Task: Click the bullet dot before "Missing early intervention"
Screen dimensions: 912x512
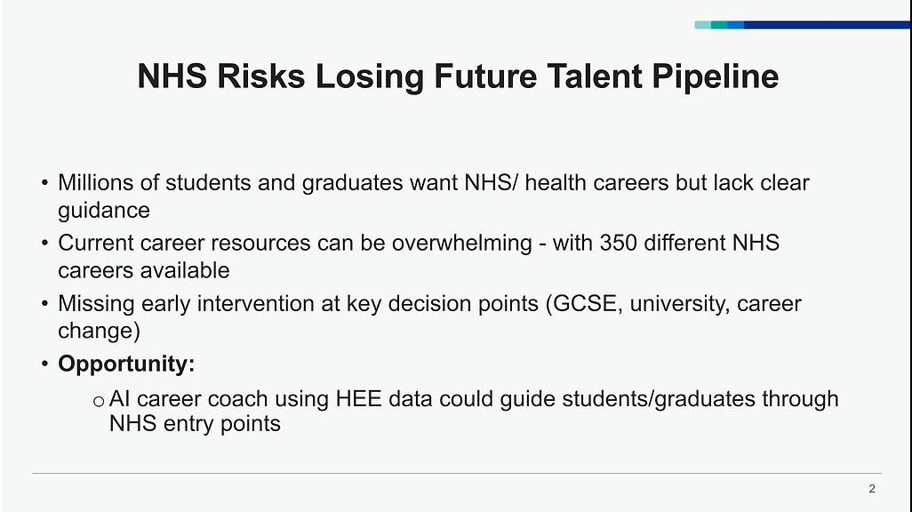Action: coord(44,303)
